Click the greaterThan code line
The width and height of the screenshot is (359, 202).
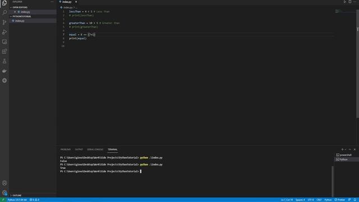click(x=94, y=23)
